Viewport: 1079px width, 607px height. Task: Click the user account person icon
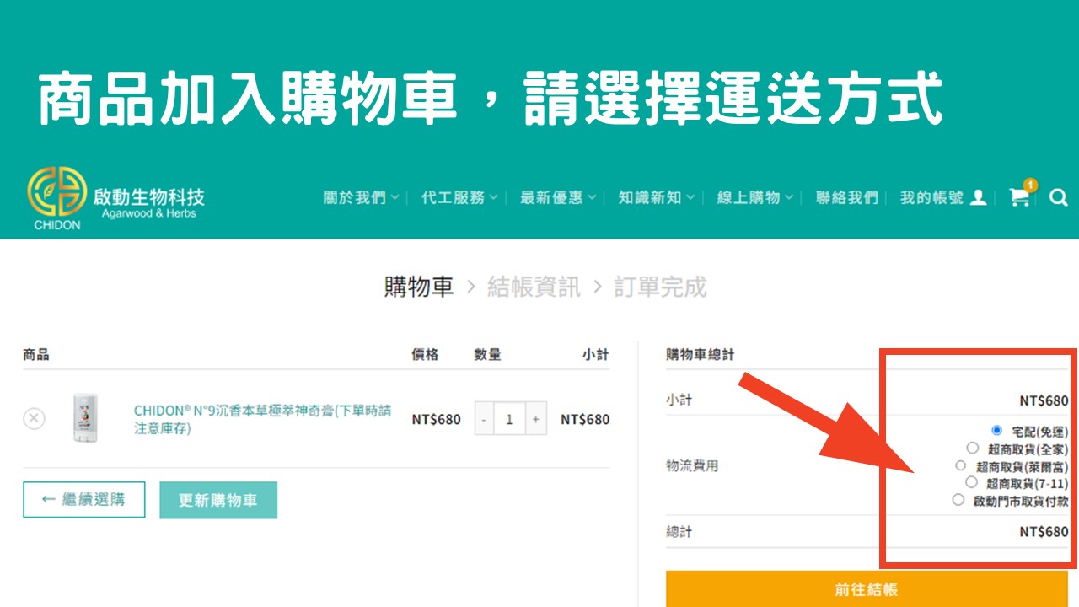(x=978, y=197)
